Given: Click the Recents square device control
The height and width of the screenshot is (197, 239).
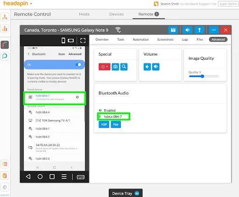Looking at the screenshot, I should [x=52, y=176].
